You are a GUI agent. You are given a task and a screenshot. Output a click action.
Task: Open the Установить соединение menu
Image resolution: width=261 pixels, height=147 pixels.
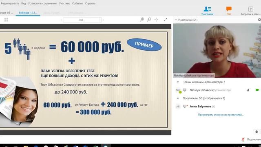42,3
